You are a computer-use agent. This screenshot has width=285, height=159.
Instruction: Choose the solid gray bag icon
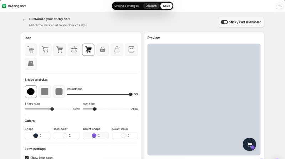point(31,64)
